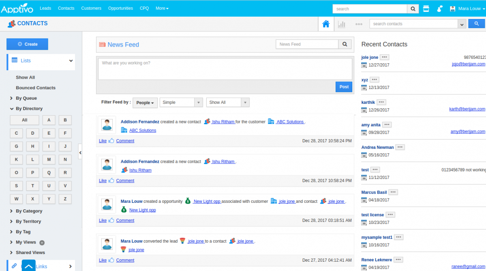Viewport: 486px width, 271px height.
Task: Click Comment on the converted lead post
Action: click(x=125, y=260)
